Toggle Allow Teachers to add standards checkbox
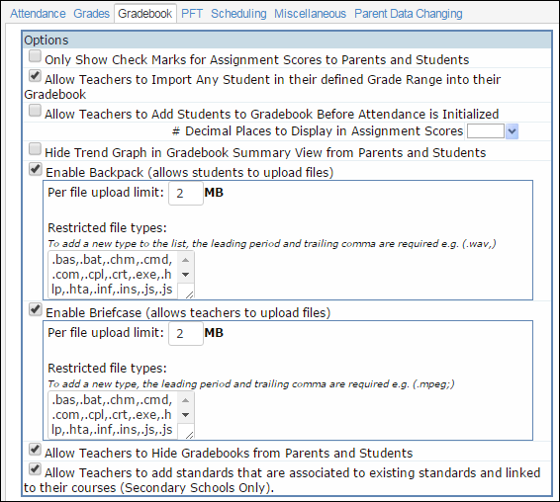 35,469
